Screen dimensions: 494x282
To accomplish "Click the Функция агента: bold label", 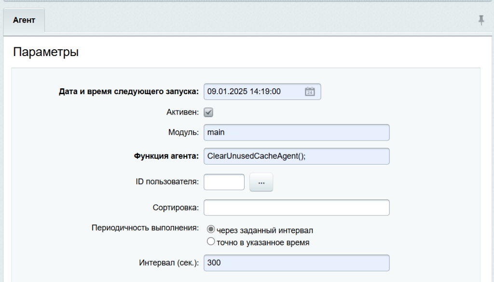I will 166,156.
